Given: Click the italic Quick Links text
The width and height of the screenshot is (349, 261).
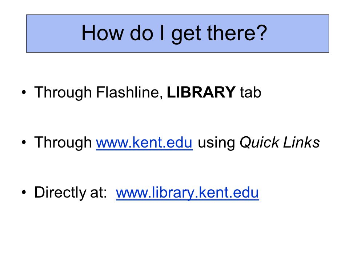Looking at the screenshot, I should click(x=280, y=142).
